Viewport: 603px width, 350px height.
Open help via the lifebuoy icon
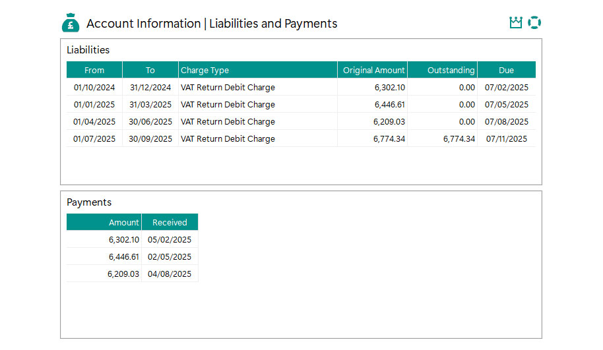[x=534, y=23]
